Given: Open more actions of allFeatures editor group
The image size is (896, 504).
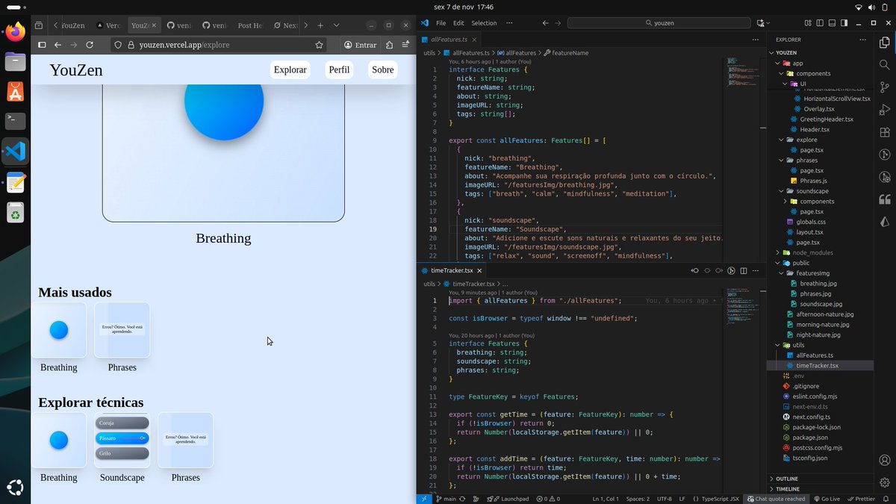Looking at the screenshot, I should point(756,40).
